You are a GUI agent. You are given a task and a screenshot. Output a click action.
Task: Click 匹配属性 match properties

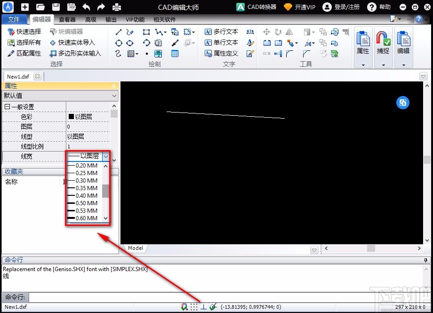(x=24, y=53)
